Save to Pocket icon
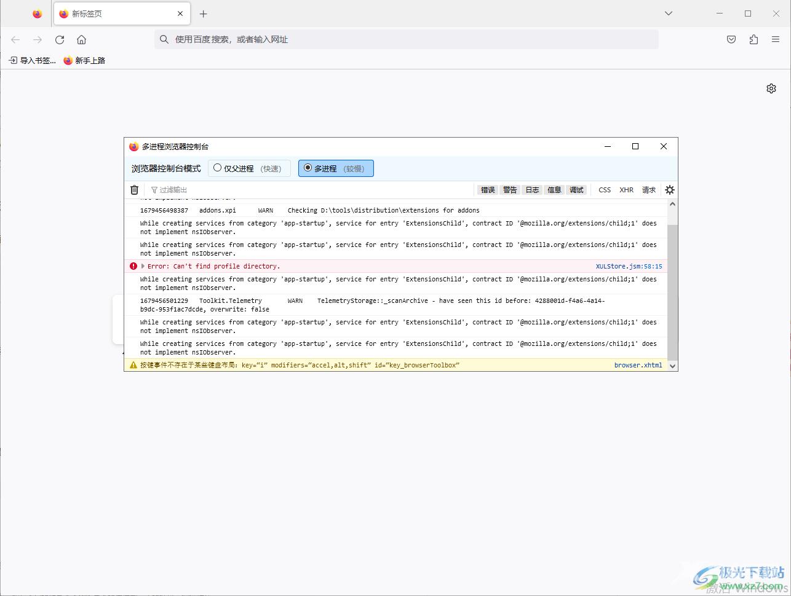Screen dimensions: 791x596 [x=731, y=39]
